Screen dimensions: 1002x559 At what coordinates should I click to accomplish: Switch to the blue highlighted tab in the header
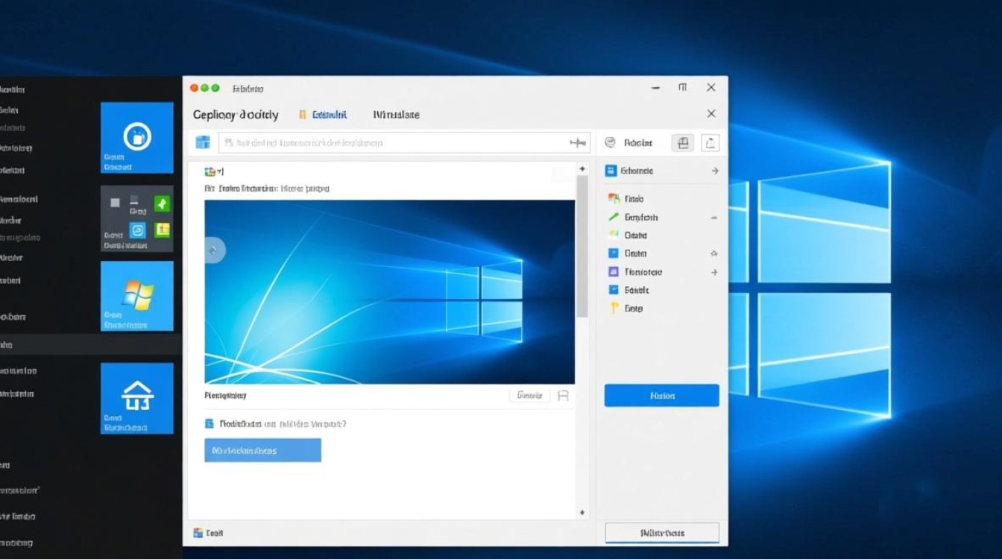[x=324, y=115]
